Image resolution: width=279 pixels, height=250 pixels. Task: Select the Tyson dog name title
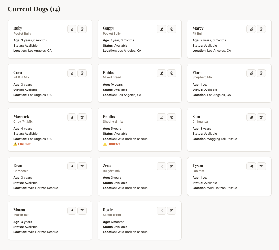198,166
